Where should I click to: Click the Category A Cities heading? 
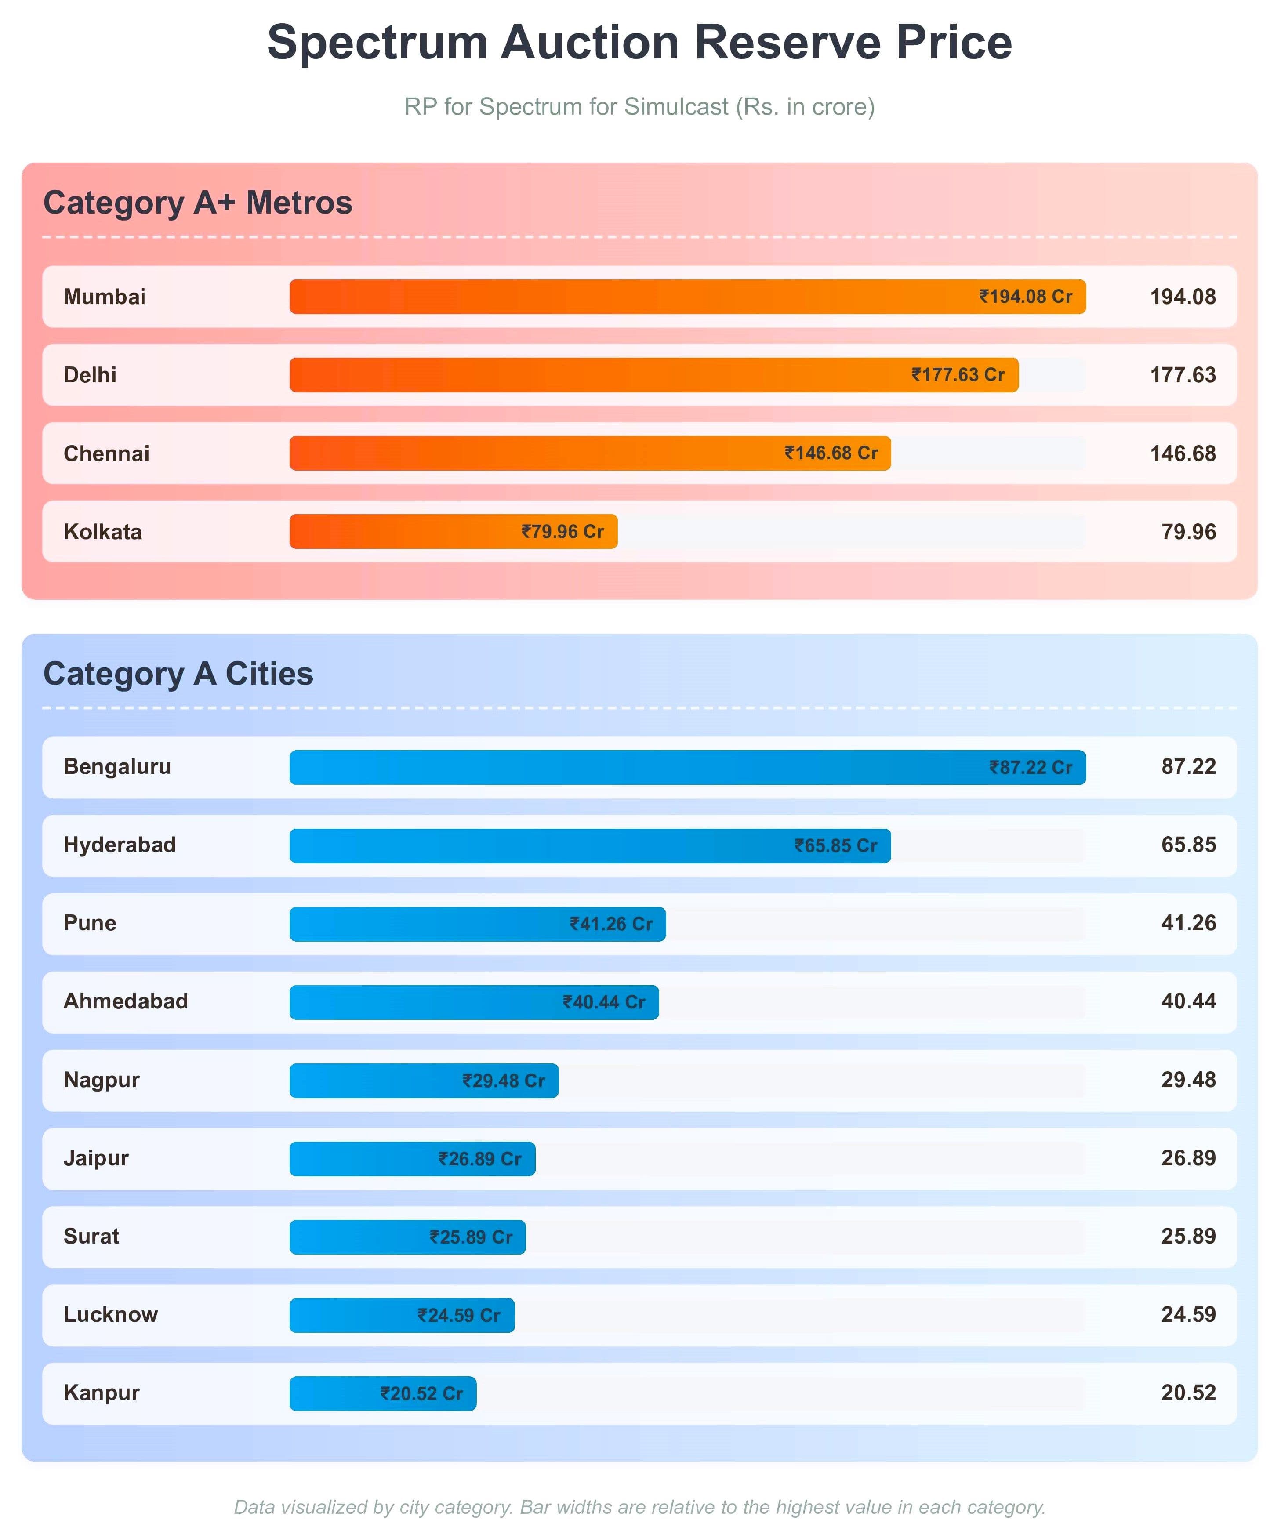(x=178, y=674)
